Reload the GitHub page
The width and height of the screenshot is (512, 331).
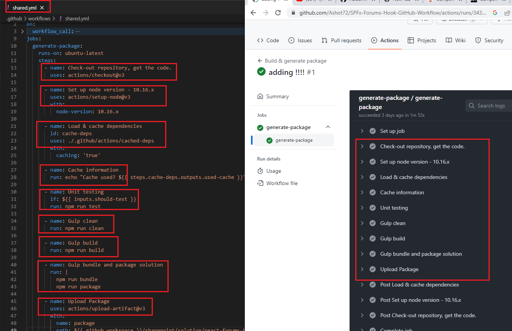pyautogui.click(x=278, y=13)
